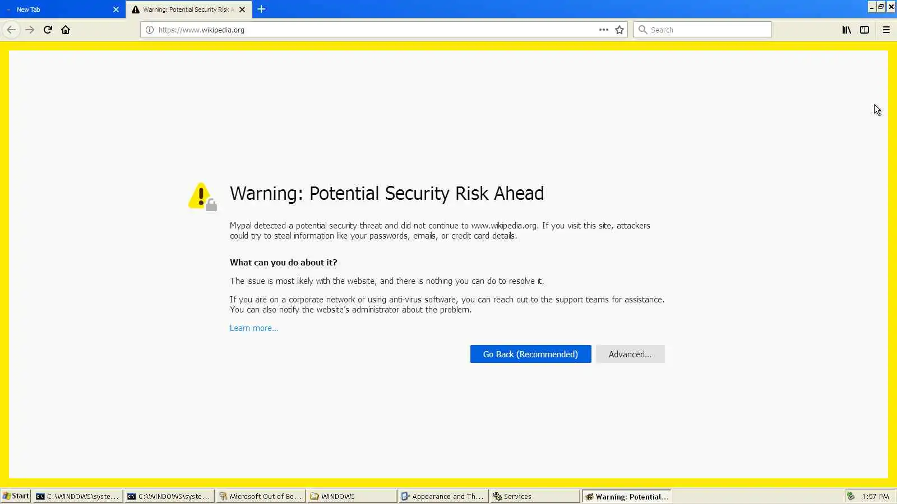Viewport: 897px width, 504px height.
Task: Show site information icon in address bar
Action: [150, 30]
